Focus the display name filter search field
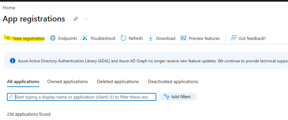288x120 pixels. [82, 97]
